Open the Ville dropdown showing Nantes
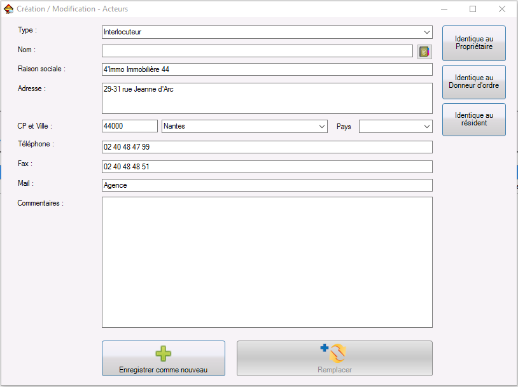 244,126
